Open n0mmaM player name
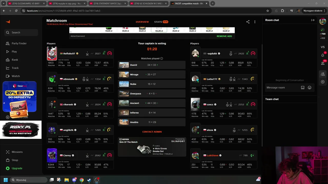 (69, 79)
